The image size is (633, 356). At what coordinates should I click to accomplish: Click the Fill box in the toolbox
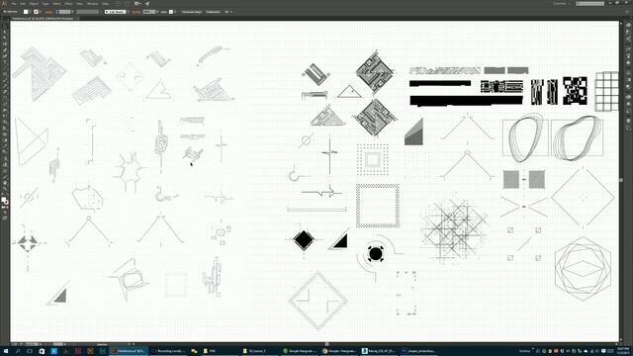(x=4, y=200)
